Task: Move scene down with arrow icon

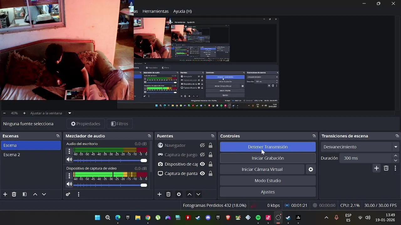Action: pos(44,194)
